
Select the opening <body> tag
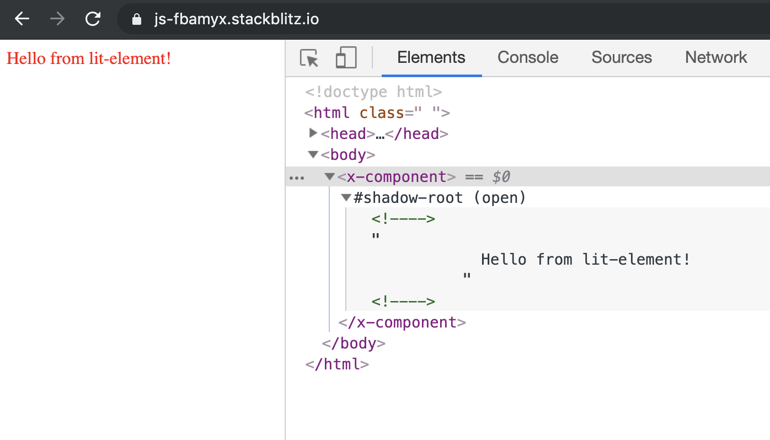click(x=348, y=155)
